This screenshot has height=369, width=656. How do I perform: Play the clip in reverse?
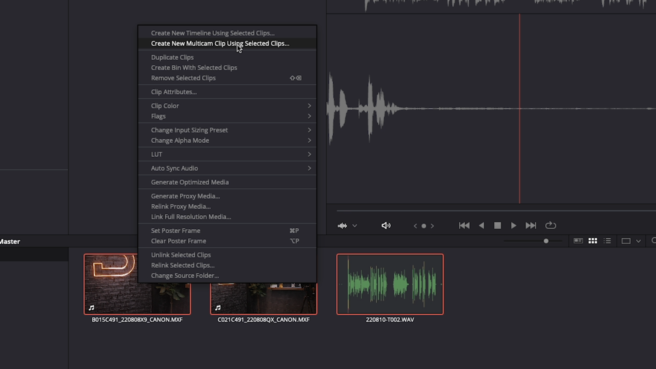(x=481, y=225)
